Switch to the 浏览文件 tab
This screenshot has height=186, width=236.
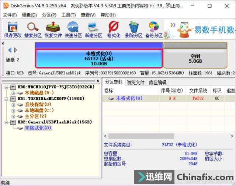pyautogui.click(x=136, y=83)
